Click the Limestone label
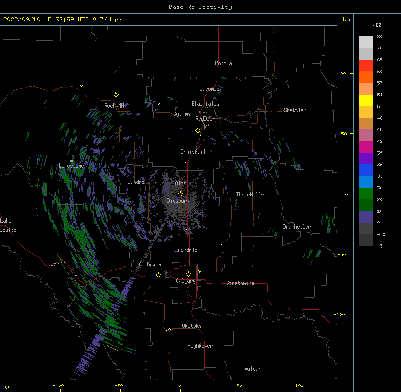This screenshot has width=401, height=392. pos(71,166)
